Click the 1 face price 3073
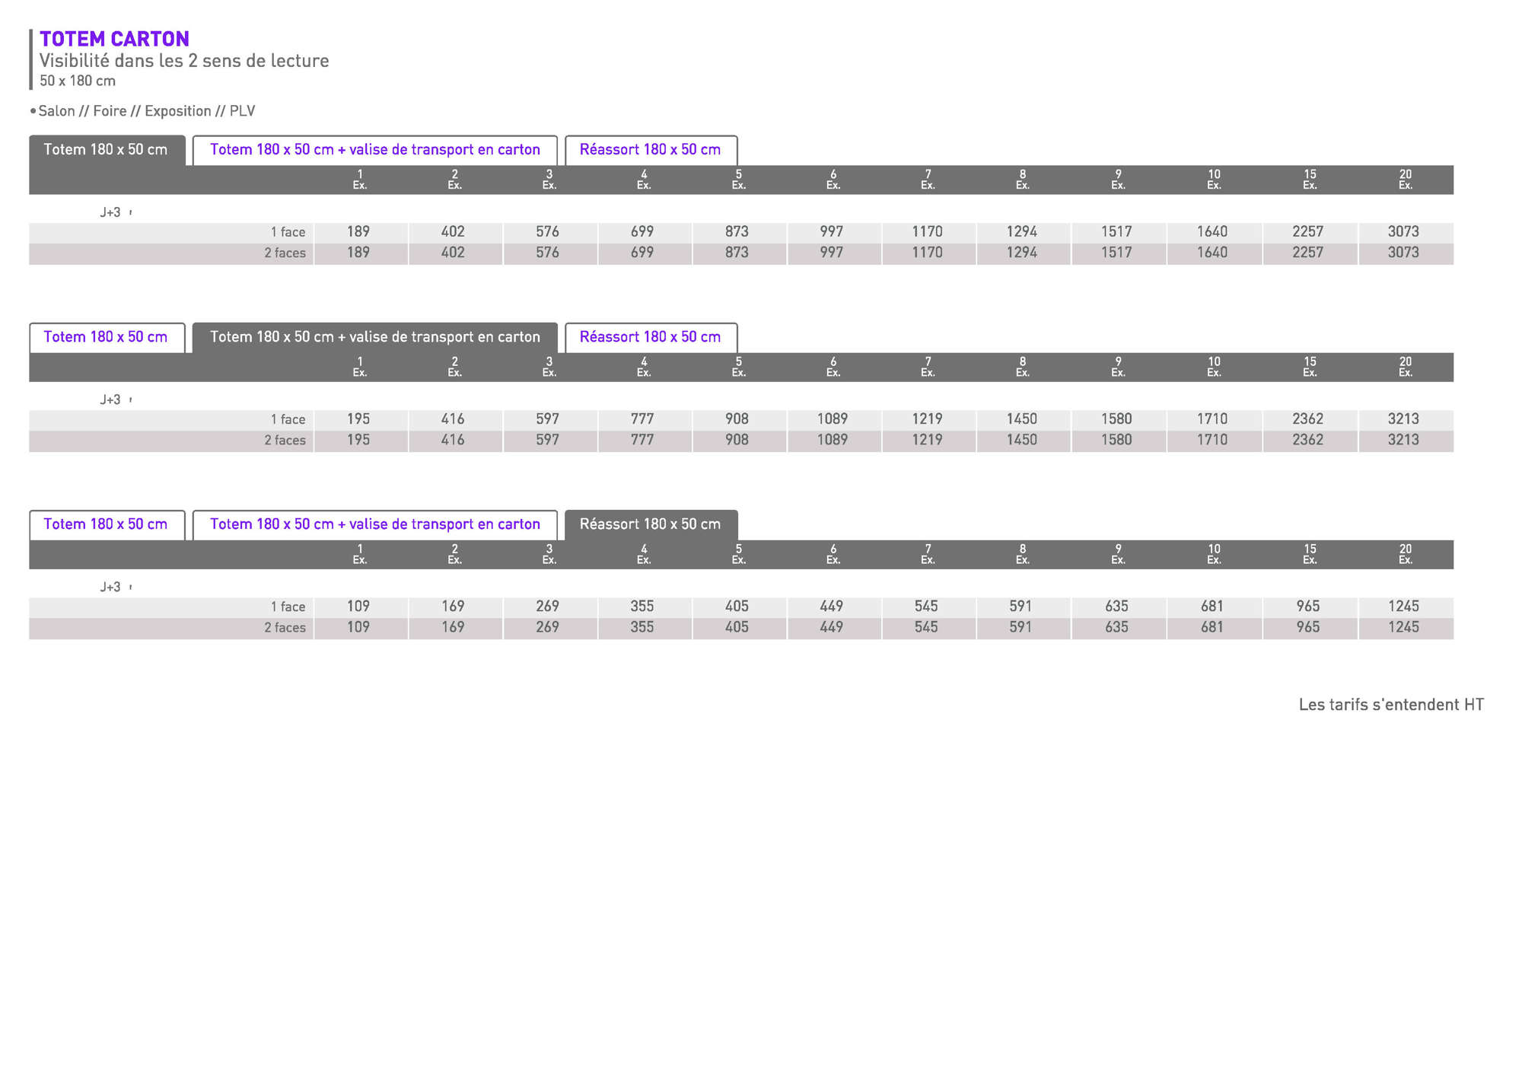 click(1403, 231)
